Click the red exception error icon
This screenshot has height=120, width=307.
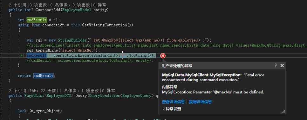coord(163,56)
